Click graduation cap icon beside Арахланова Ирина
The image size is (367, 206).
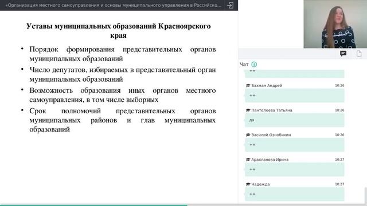pos(248,160)
